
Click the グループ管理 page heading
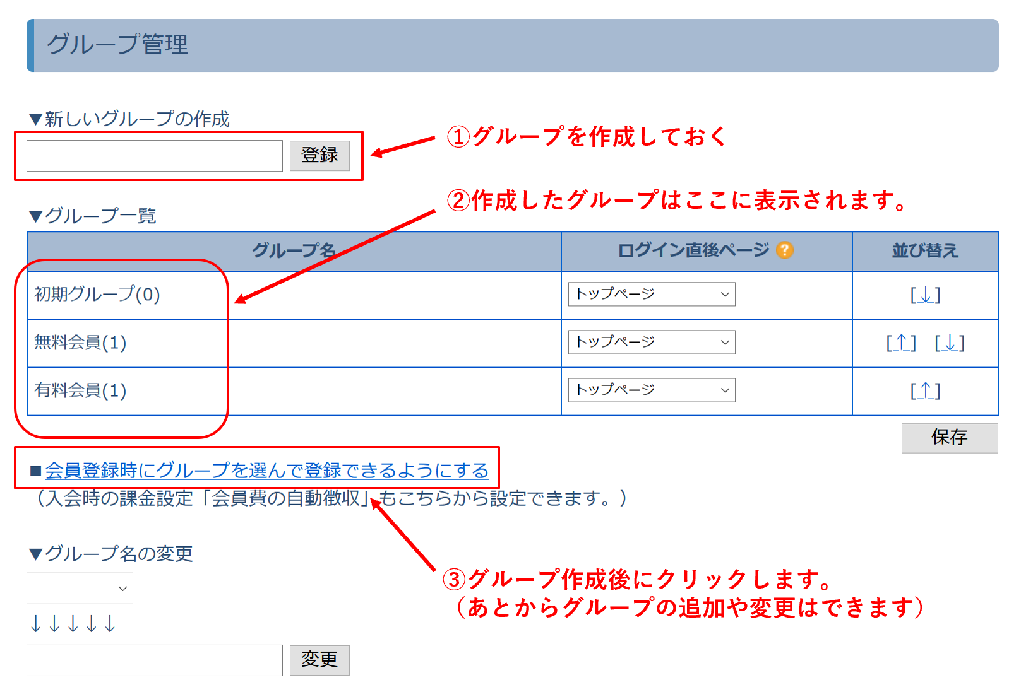[x=117, y=45]
